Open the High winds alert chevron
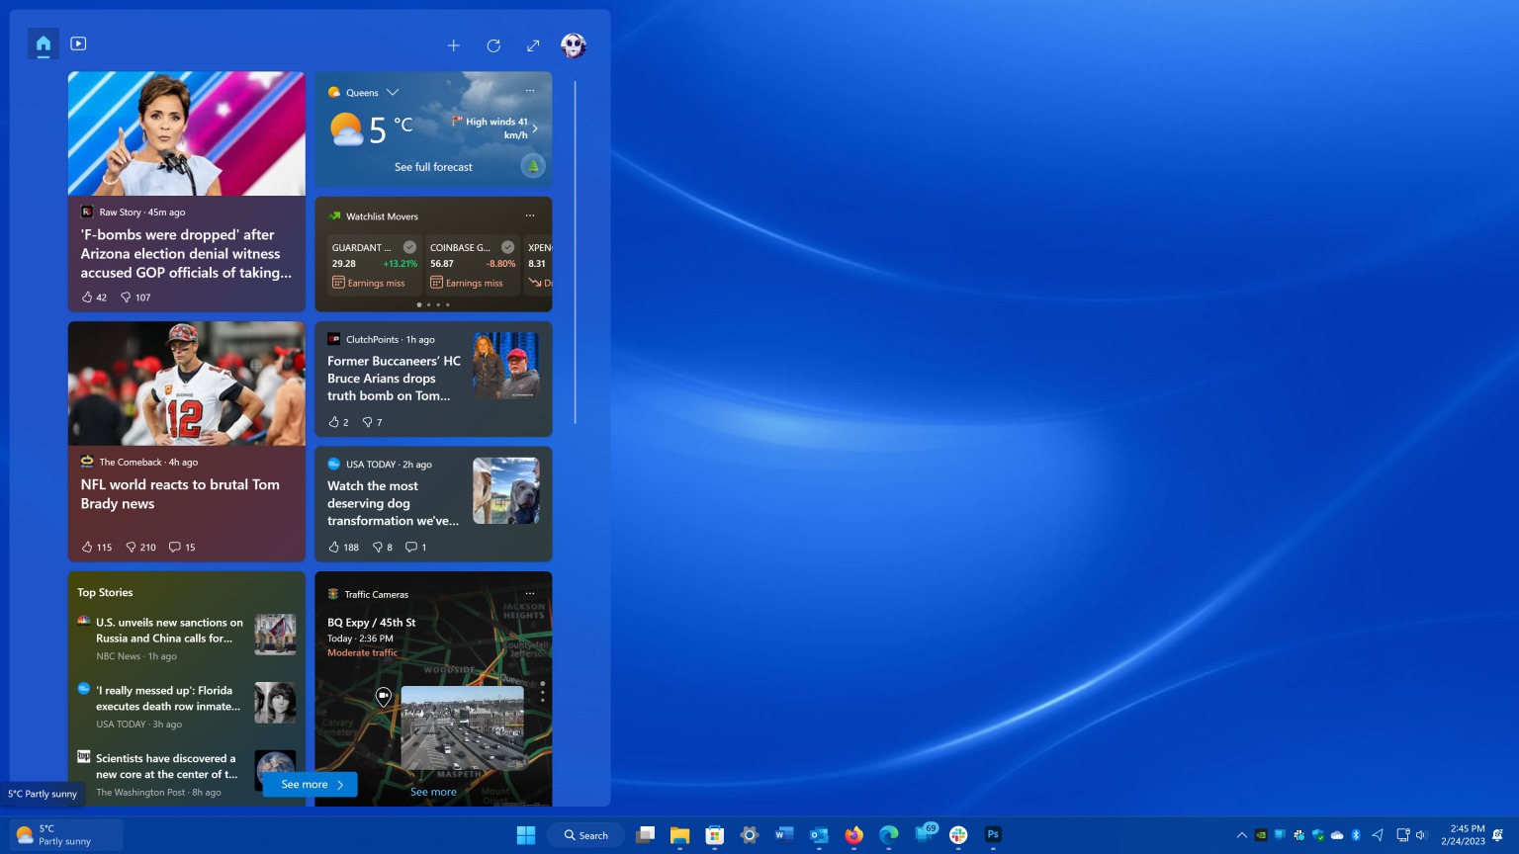The width and height of the screenshot is (1519, 854). [535, 128]
